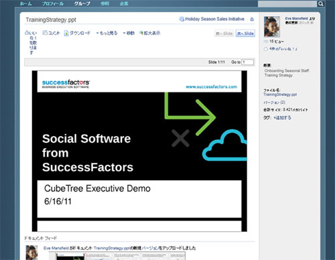Open the バージョン (2) versions link
The width and height of the screenshot is (335, 260).
tap(274, 103)
